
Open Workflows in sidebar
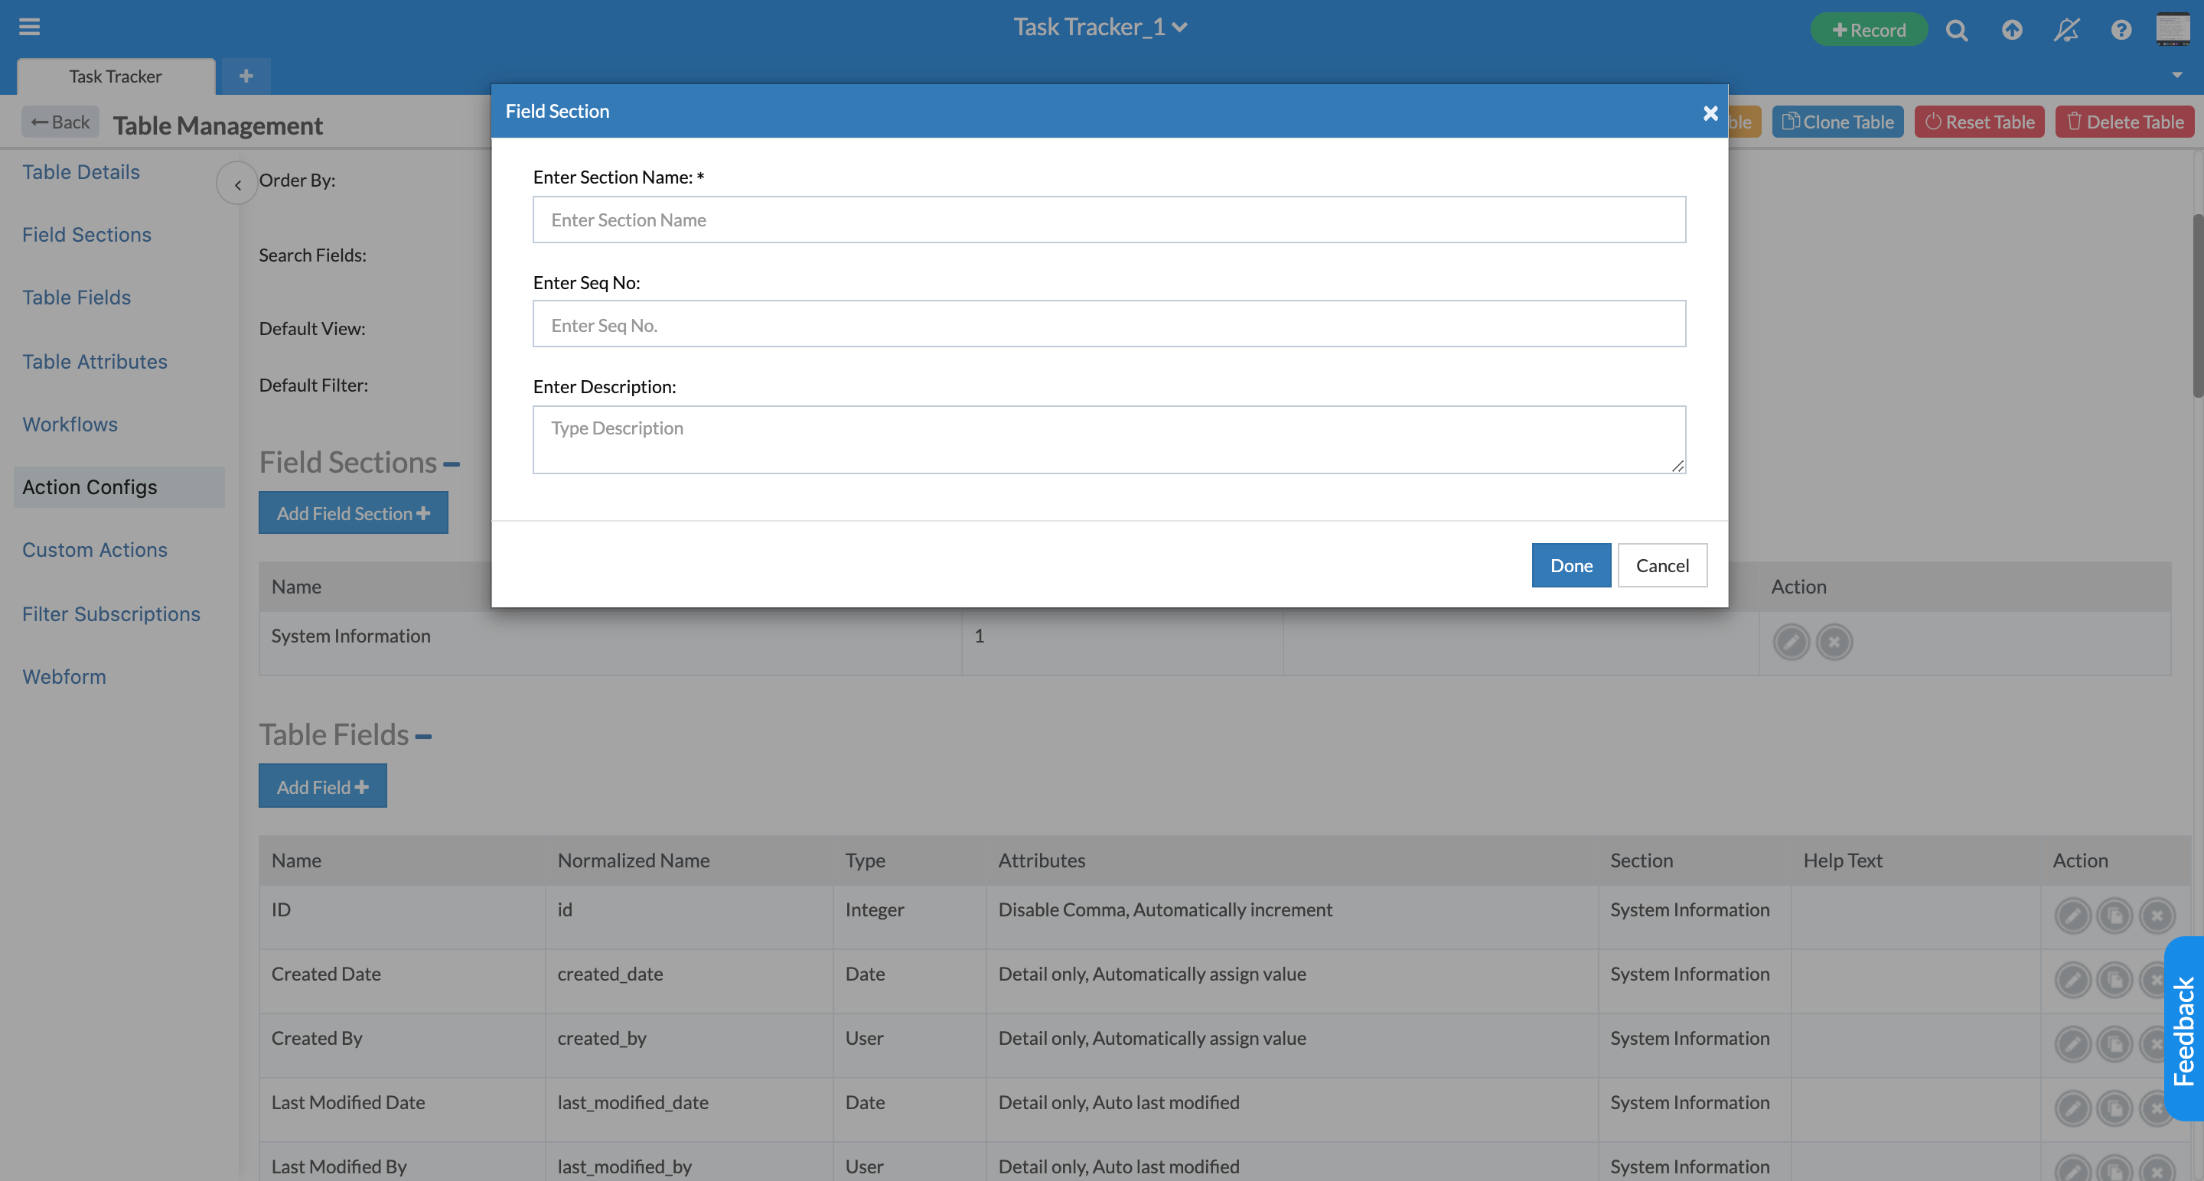[70, 425]
